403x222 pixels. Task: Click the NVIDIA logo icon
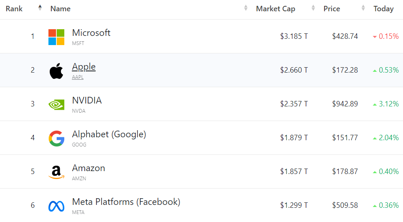click(56, 104)
